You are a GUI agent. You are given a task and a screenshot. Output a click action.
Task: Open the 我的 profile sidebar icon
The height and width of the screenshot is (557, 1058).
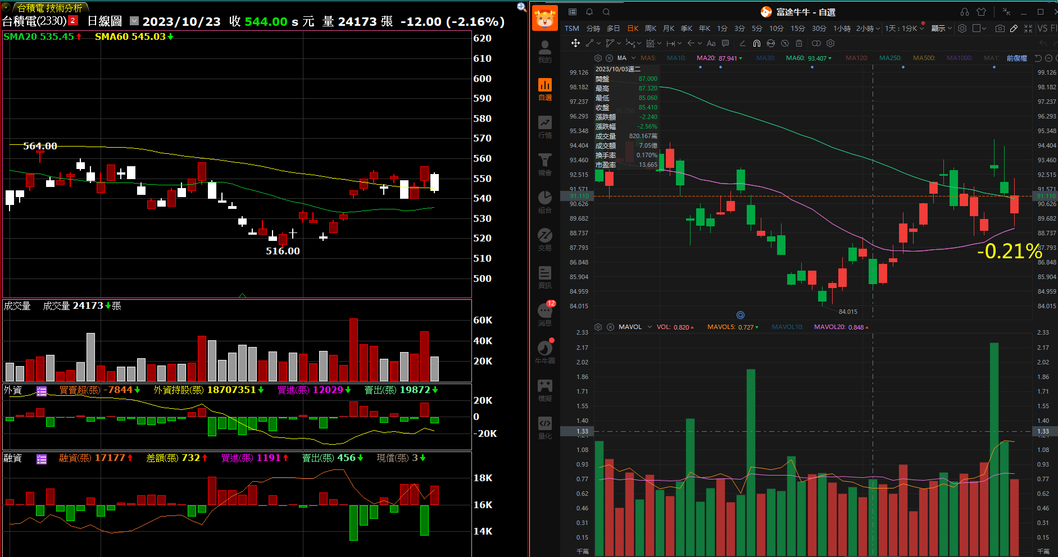click(545, 51)
